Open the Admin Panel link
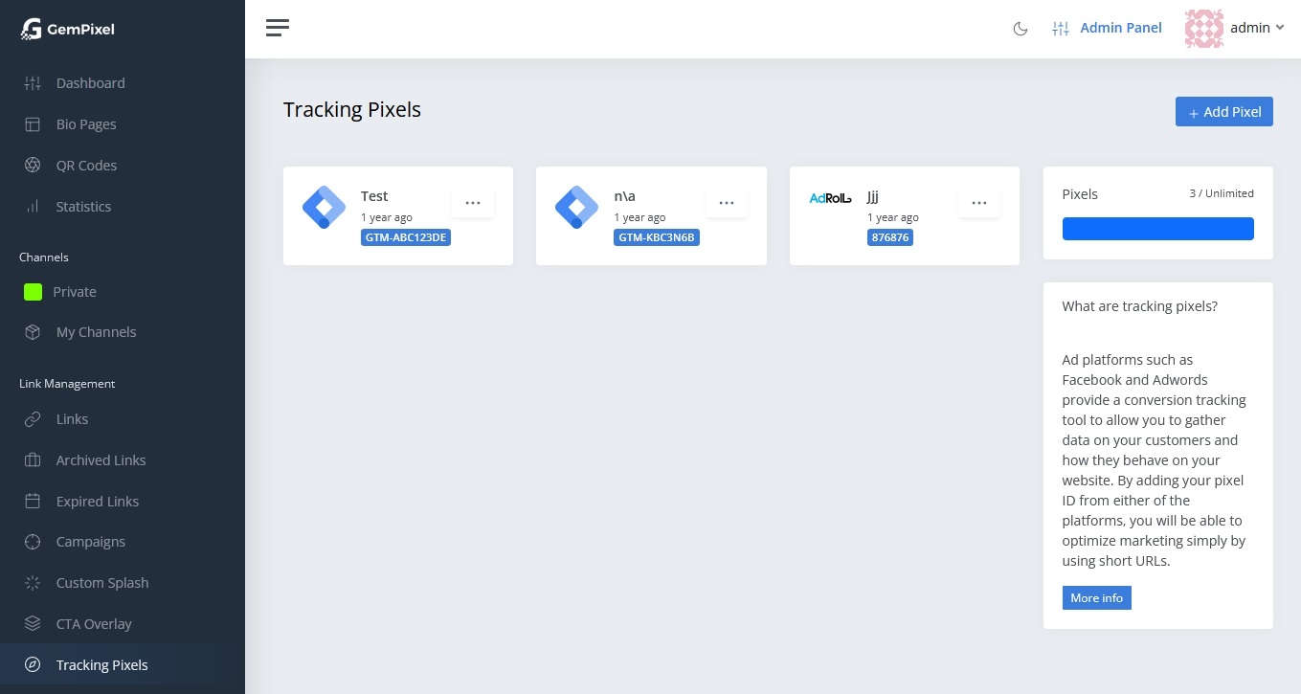This screenshot has width=1301, height=694. point(1120,28)
